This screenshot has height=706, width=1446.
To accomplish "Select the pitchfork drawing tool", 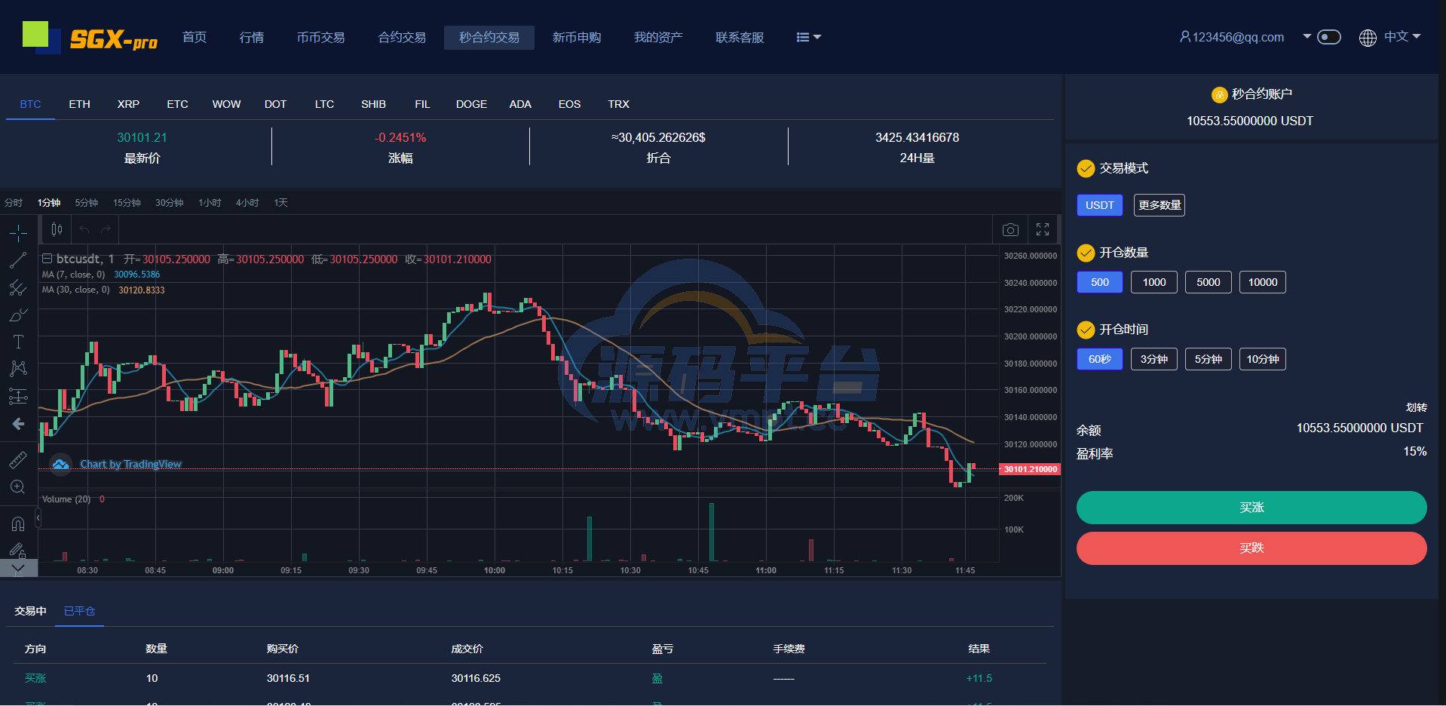I will pos(18,287).
